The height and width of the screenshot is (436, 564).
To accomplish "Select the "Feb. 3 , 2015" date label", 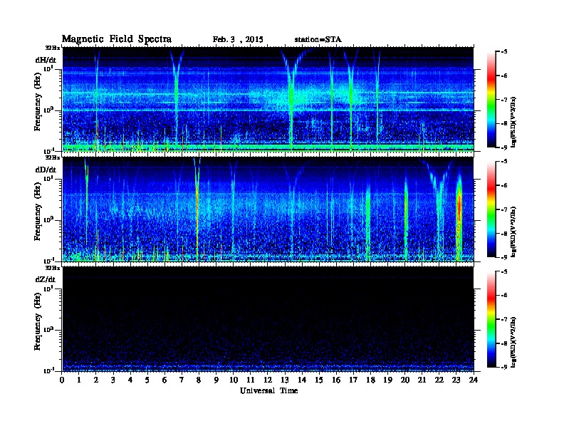I will [x=238, y=40].
